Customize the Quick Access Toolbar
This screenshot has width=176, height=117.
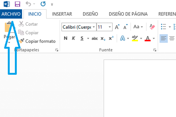[x=52, y=4]
